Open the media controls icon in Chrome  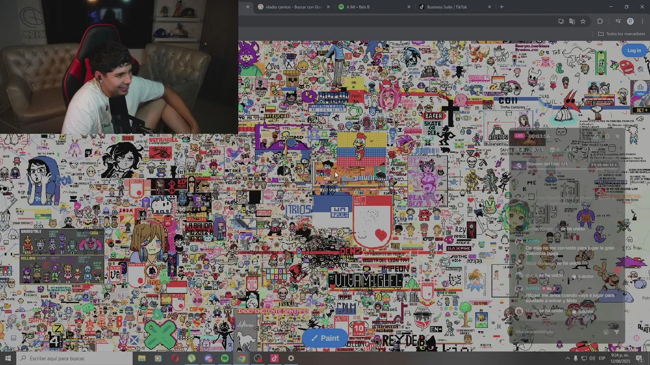coord(618,21)
